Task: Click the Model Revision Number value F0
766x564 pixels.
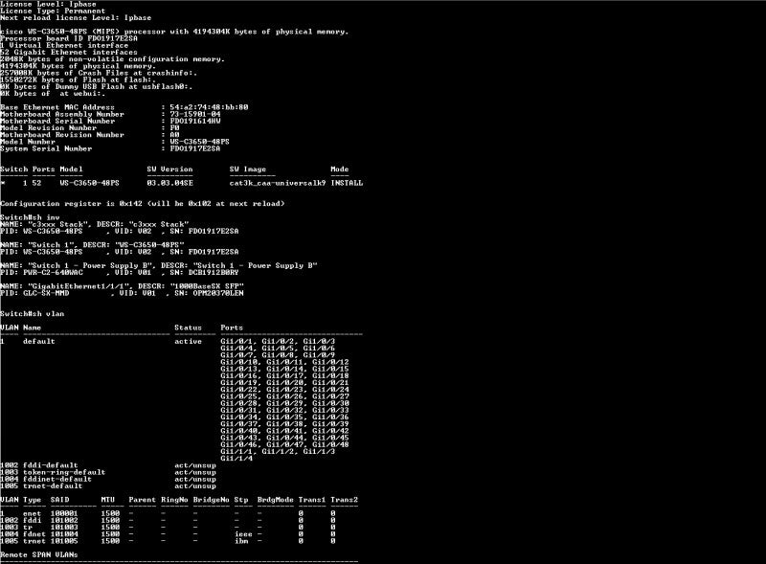Action: (174, 127)
